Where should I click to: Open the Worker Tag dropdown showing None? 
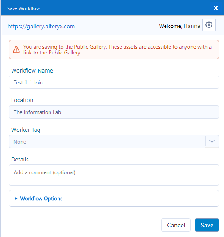coord(114,141)
